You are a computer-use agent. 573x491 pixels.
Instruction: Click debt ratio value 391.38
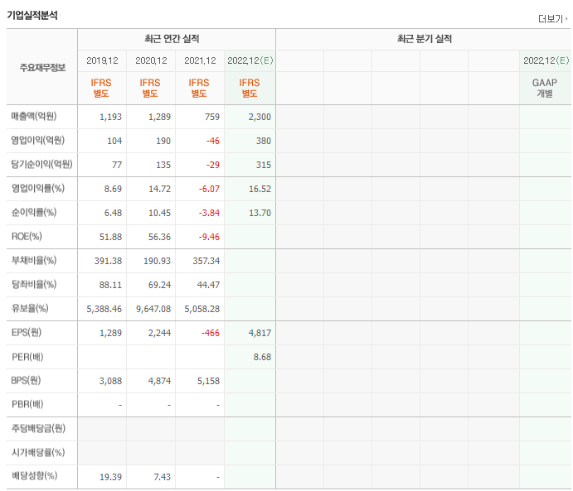click(108, 261)
